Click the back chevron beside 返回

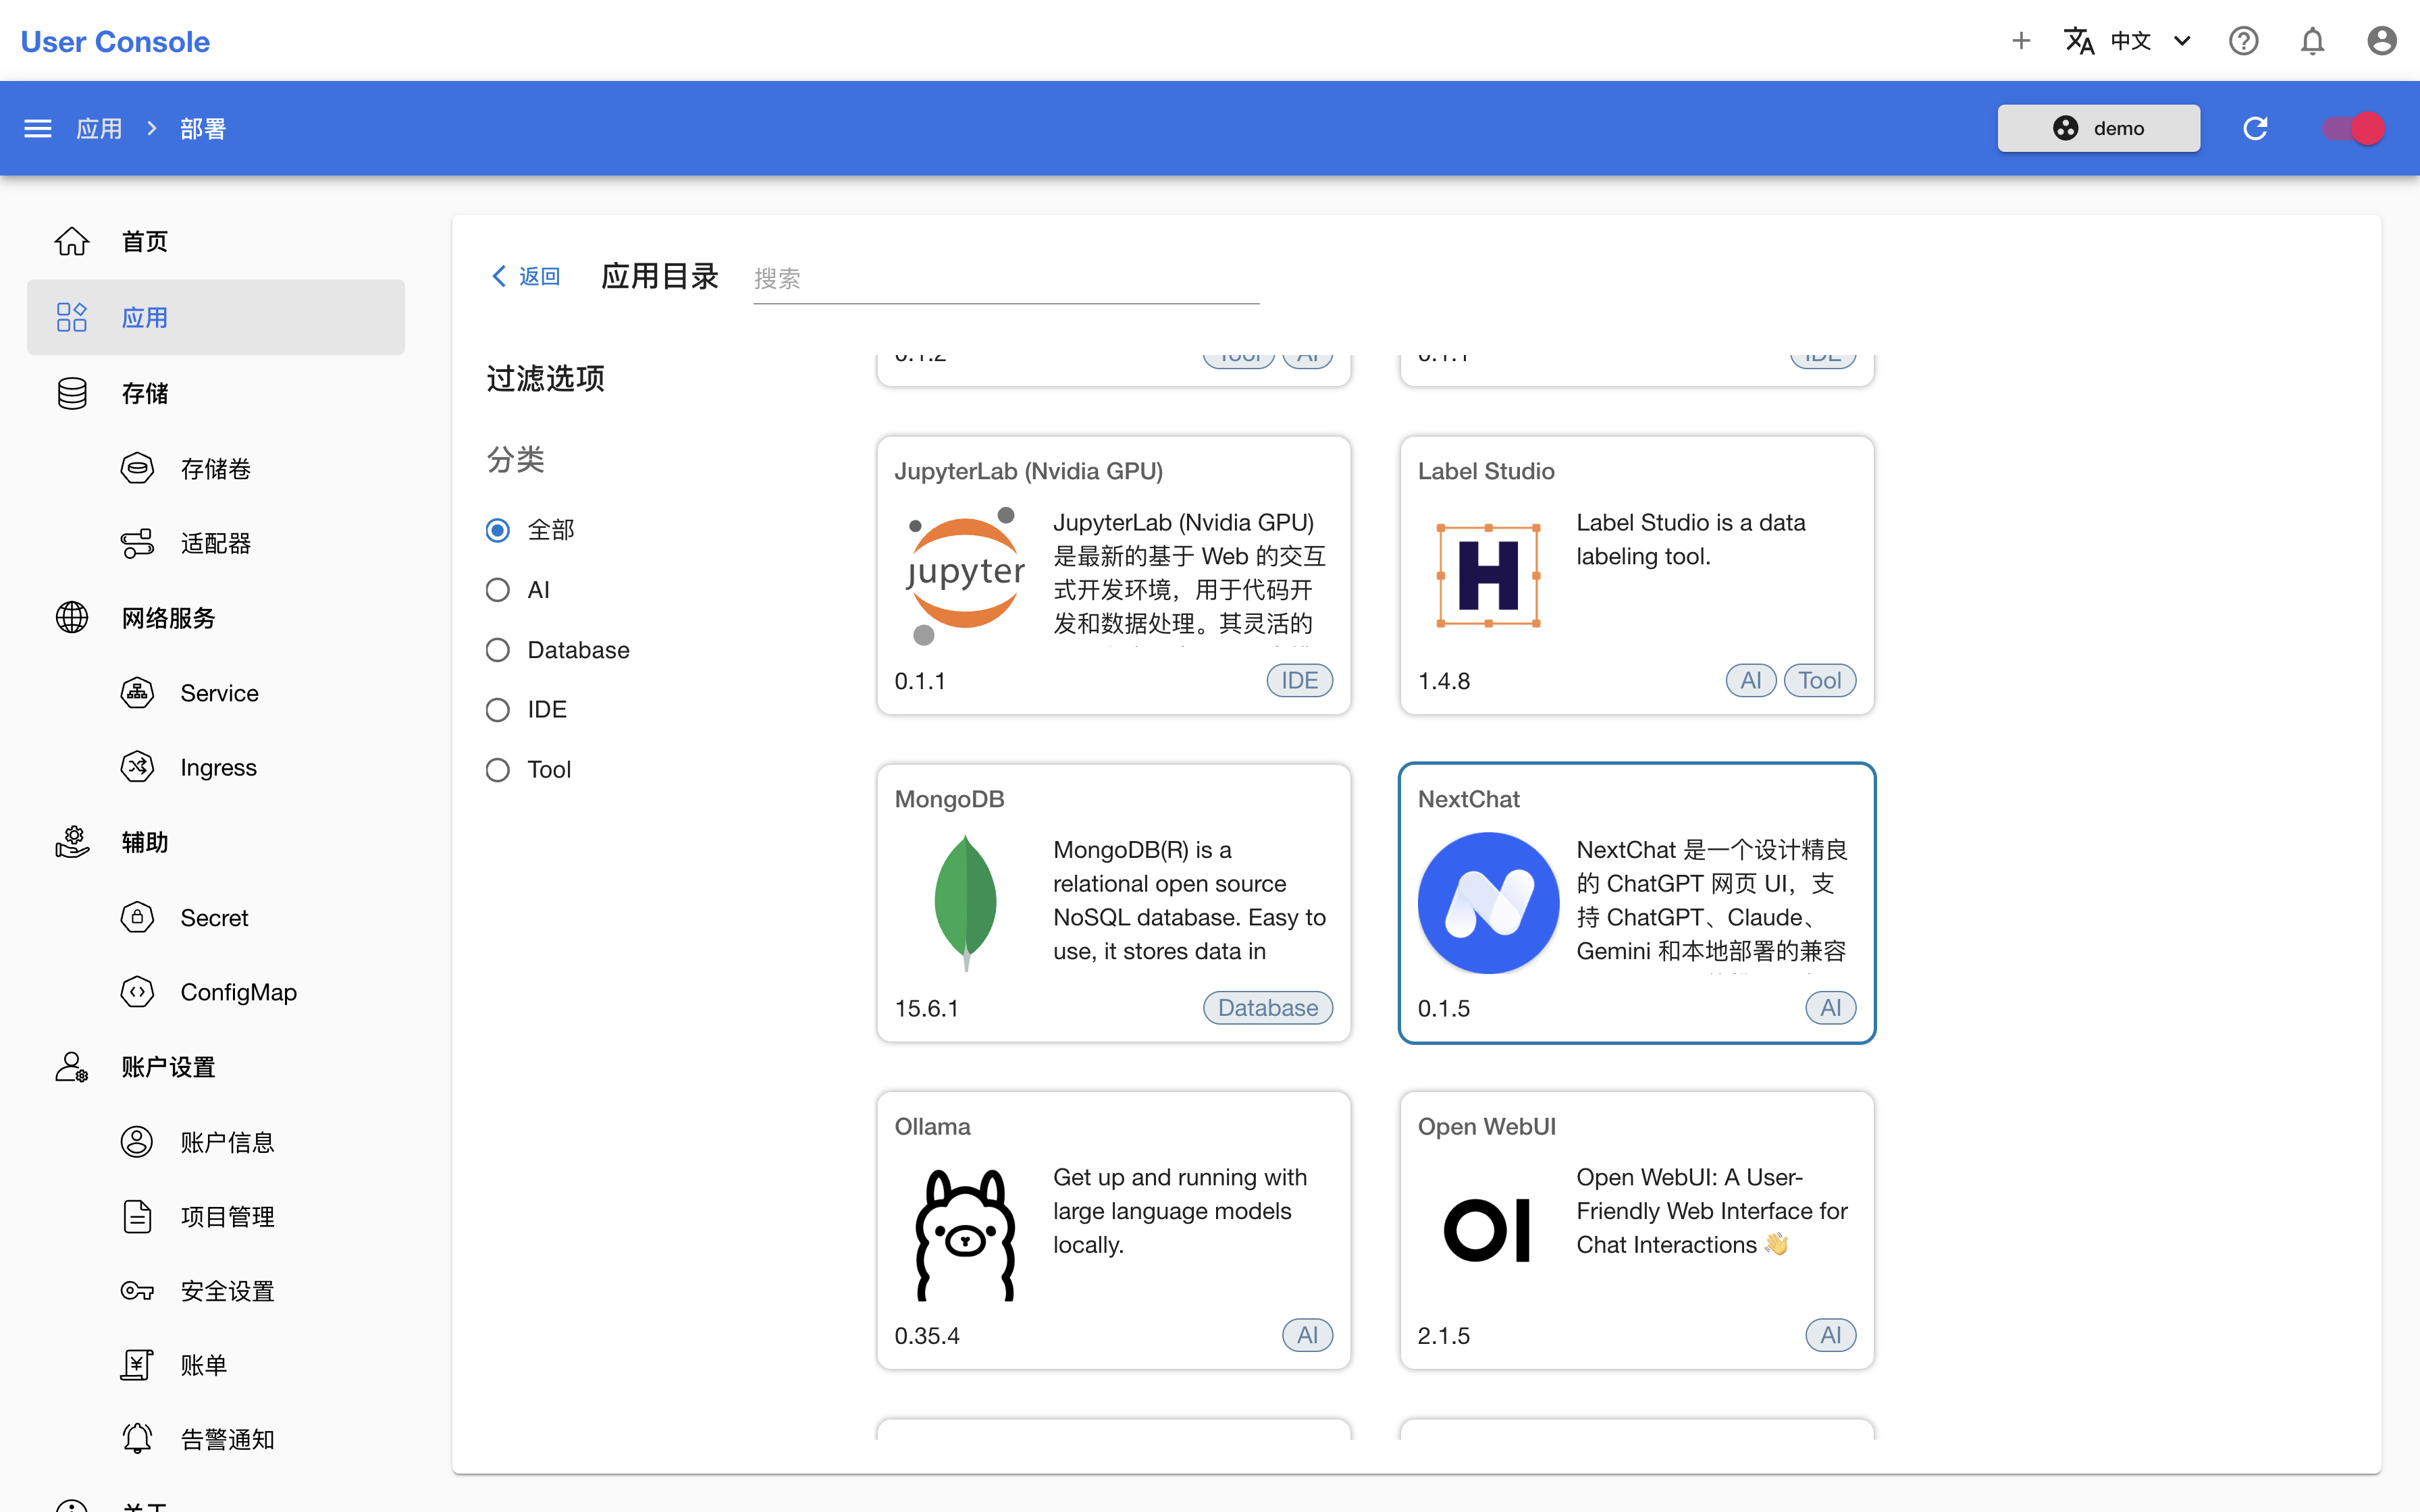click(x=499, y=276)
